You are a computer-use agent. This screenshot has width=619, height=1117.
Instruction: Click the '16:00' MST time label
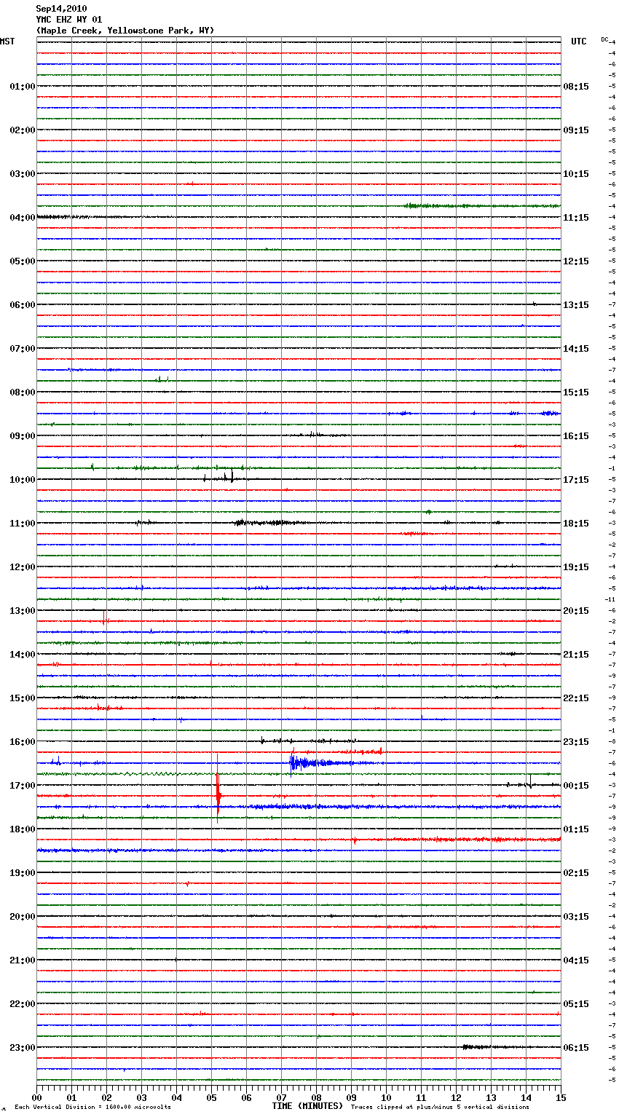[22, 742]
